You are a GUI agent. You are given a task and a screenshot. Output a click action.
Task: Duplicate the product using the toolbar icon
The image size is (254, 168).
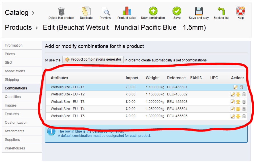click(x=86, y=11)
